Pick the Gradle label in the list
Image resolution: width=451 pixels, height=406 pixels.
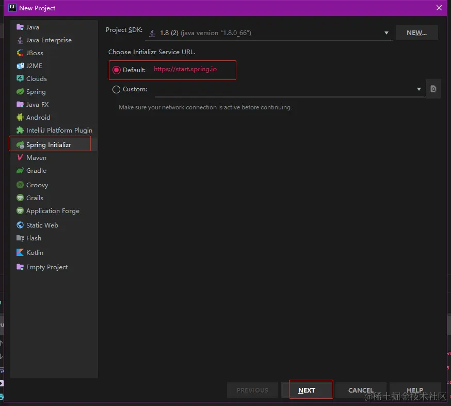[x=36, y=171]
